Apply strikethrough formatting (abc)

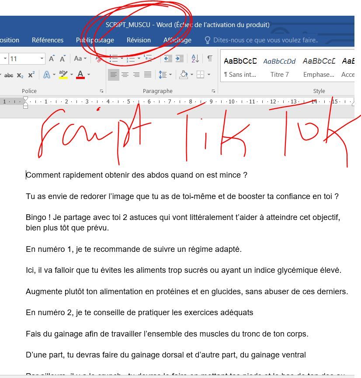click(9, 75)
